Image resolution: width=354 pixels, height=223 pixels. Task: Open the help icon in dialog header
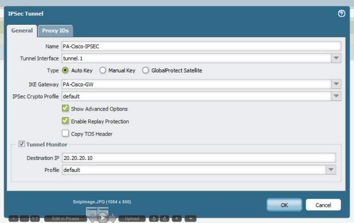341,14
